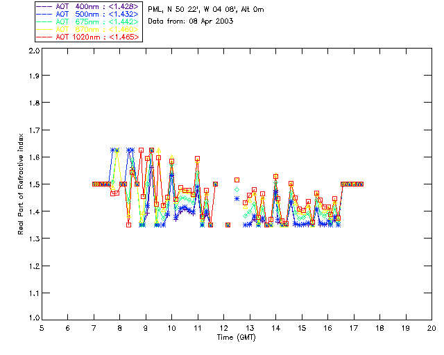Click the 2.0 y-axis tick label
Viewport: 444px width, 355px height.
point(34,51)
